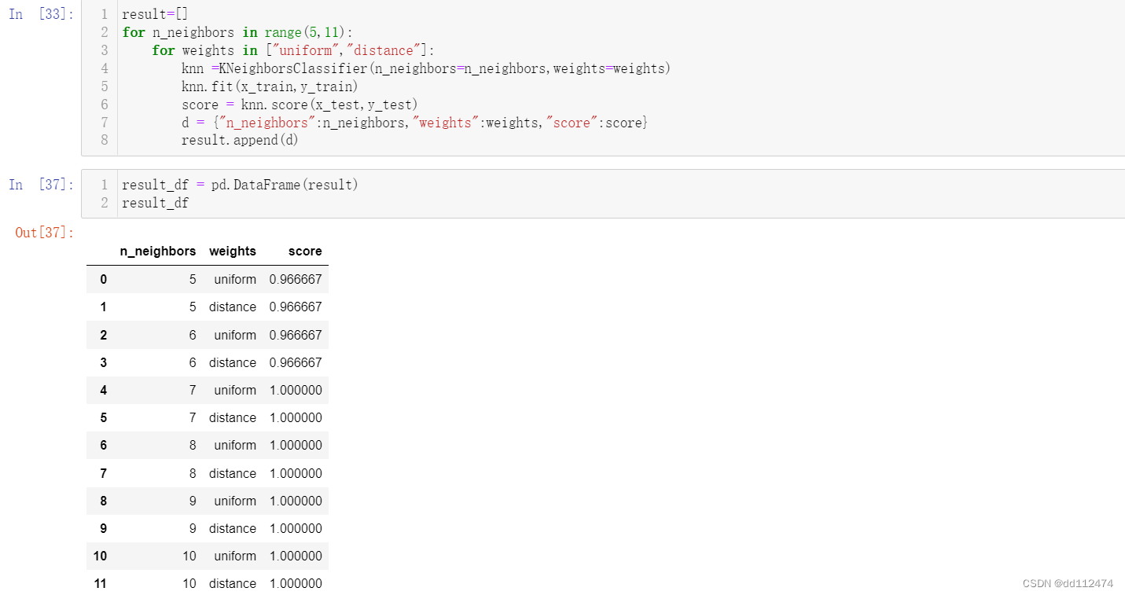Click the pd.DataFrame(result) code line

[x=240, y=185]
